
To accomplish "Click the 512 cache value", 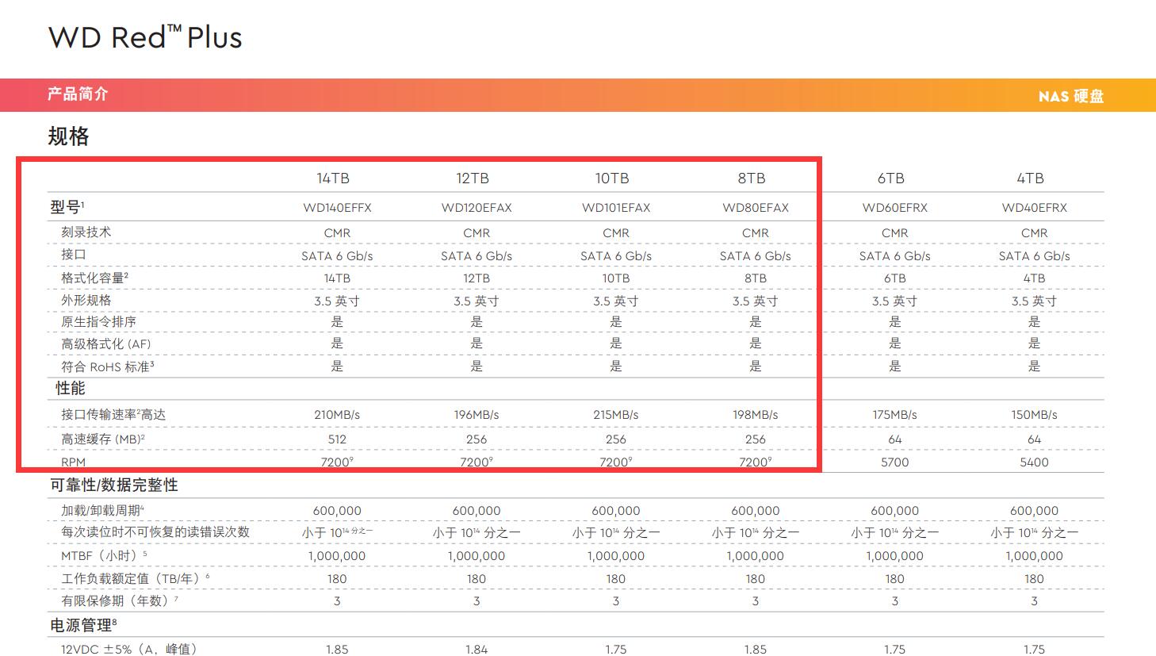I will click(337, 439).
